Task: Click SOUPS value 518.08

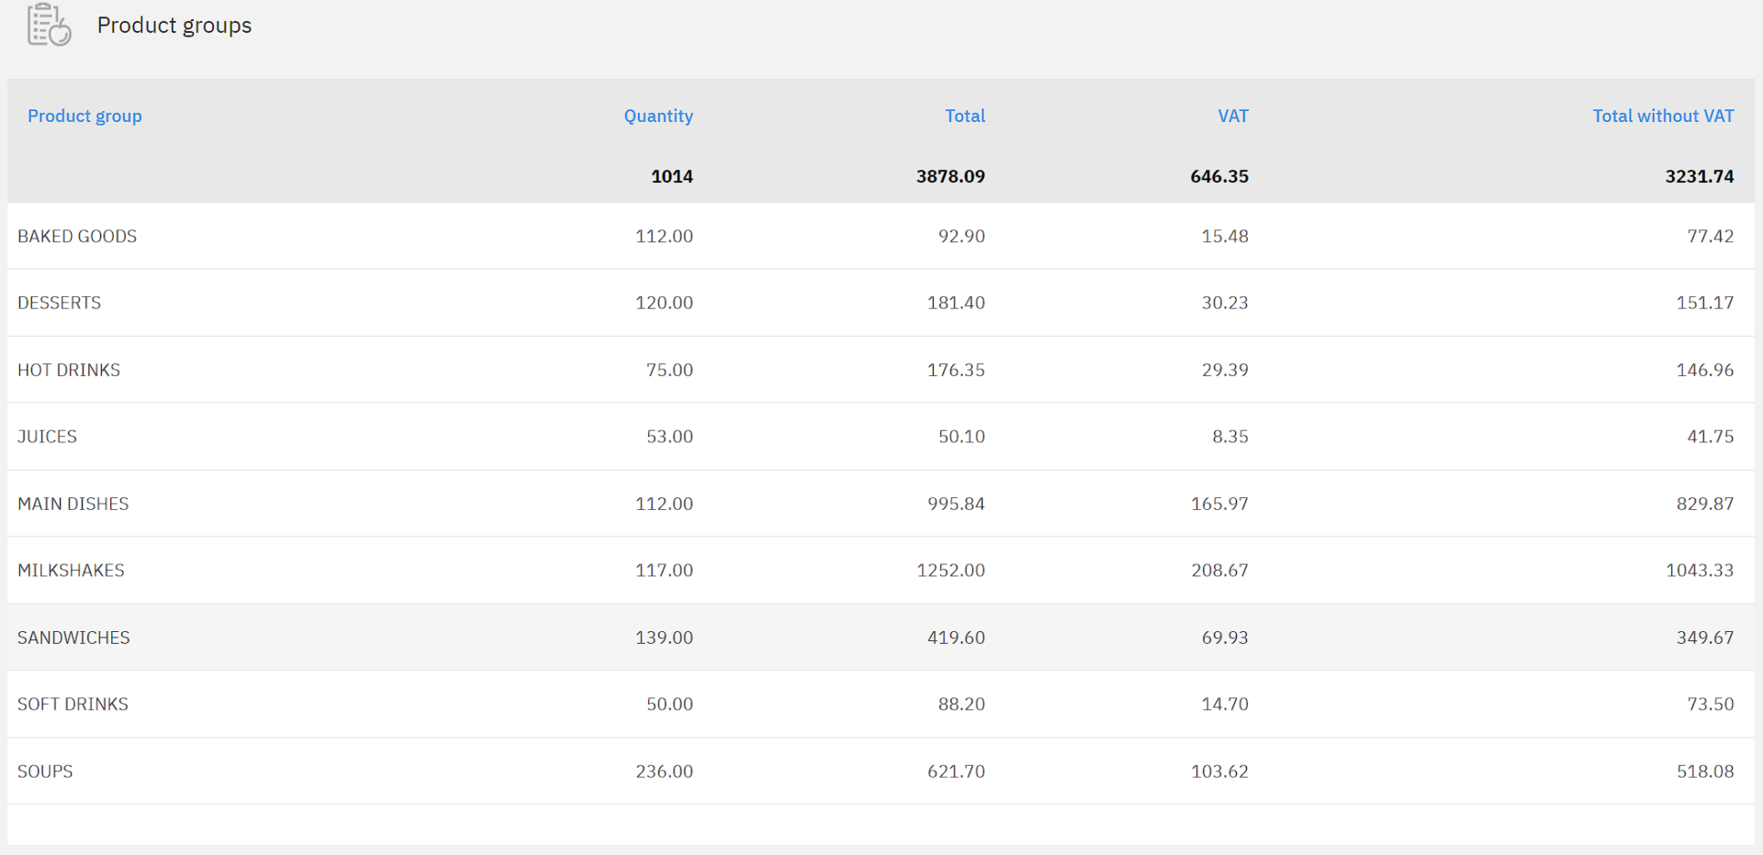Action: tap(1705, 772)
